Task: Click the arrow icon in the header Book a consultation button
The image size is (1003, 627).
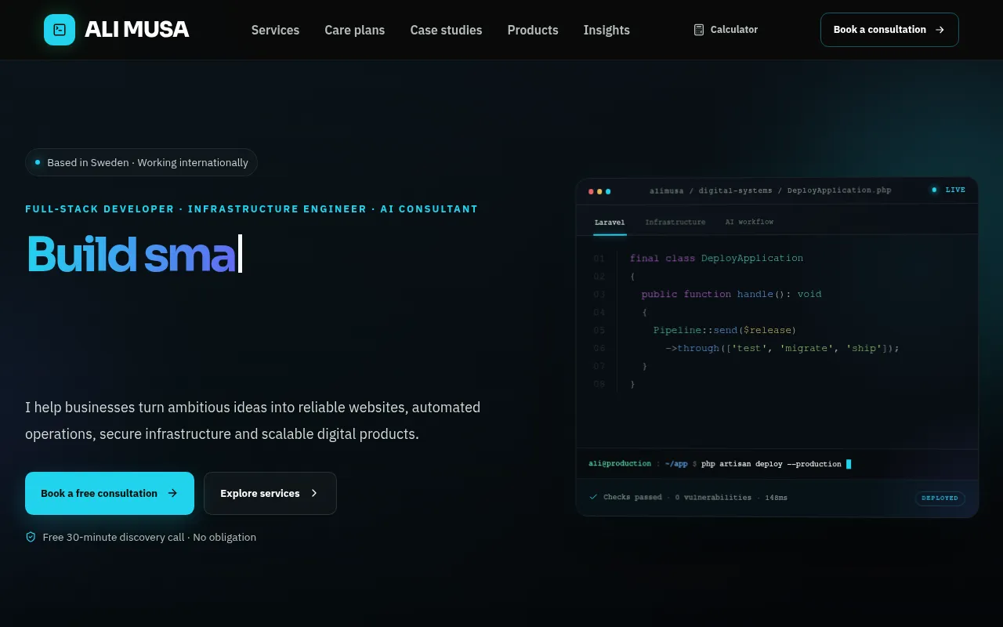Action: coord(940,30)
